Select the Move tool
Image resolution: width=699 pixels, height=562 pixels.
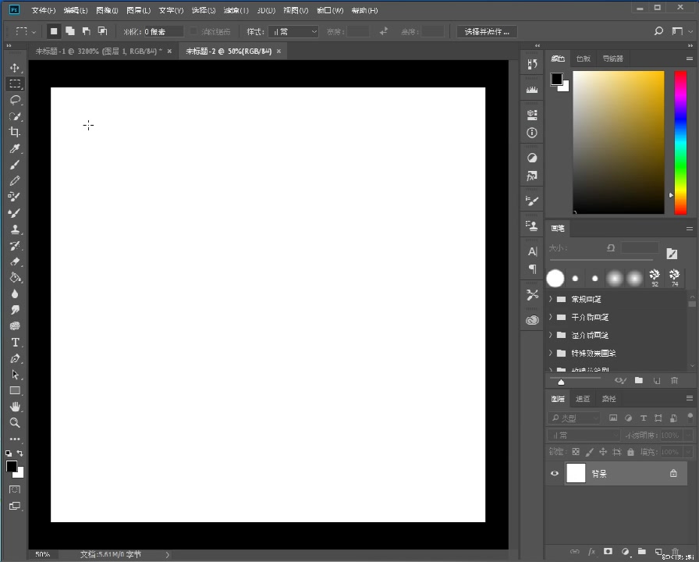[x=15, y=68]
